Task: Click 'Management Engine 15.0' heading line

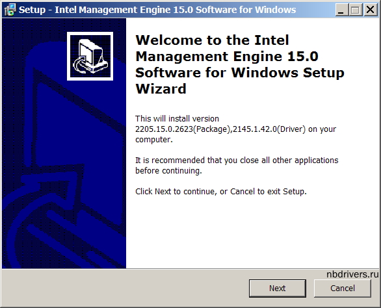Action: click(227, 57)
